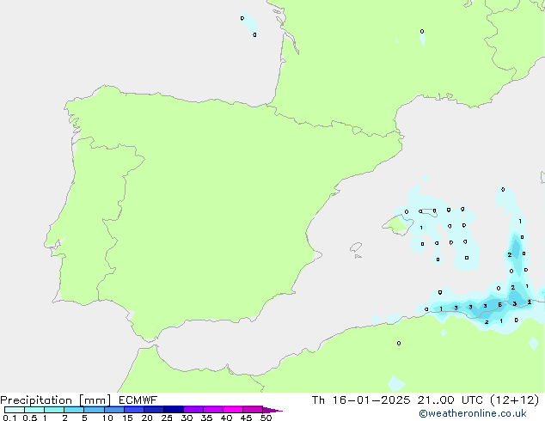Click the 45 mm legend value label
The width and height of the screenshot is (545, 421).
(246, 418)
